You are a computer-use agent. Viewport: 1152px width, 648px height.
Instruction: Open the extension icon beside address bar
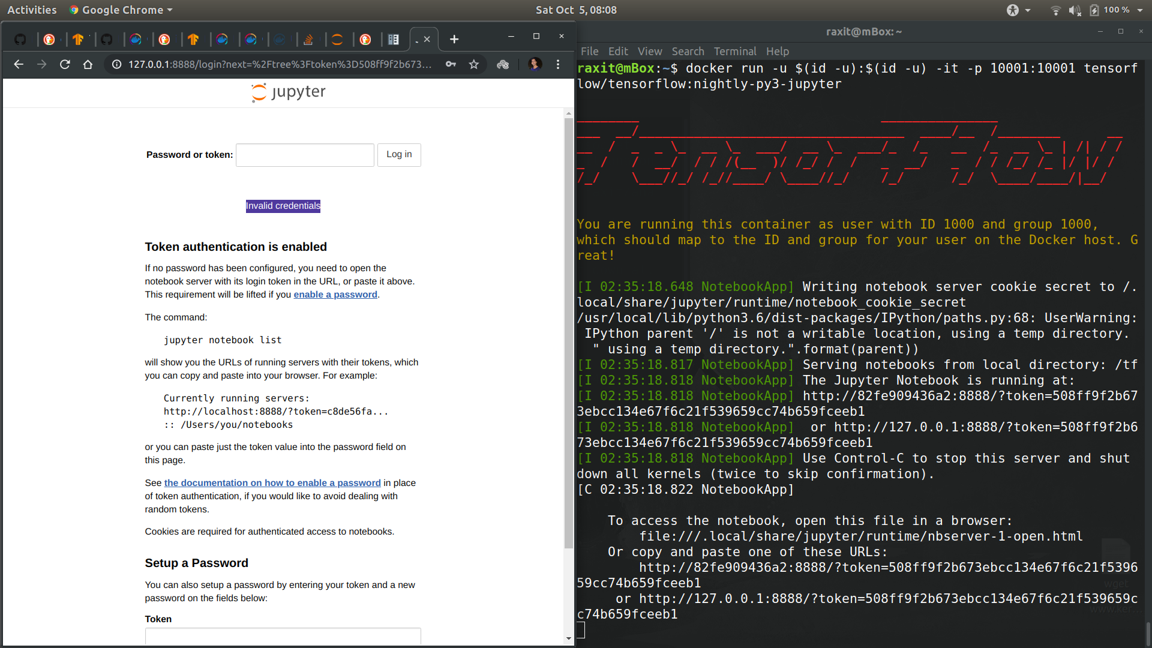[x=503, y=64]
